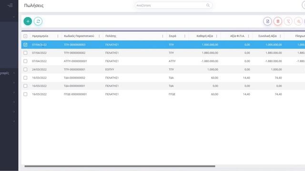Sort by Πελάτης column header
Screen dimensions: 305x171
111,36
